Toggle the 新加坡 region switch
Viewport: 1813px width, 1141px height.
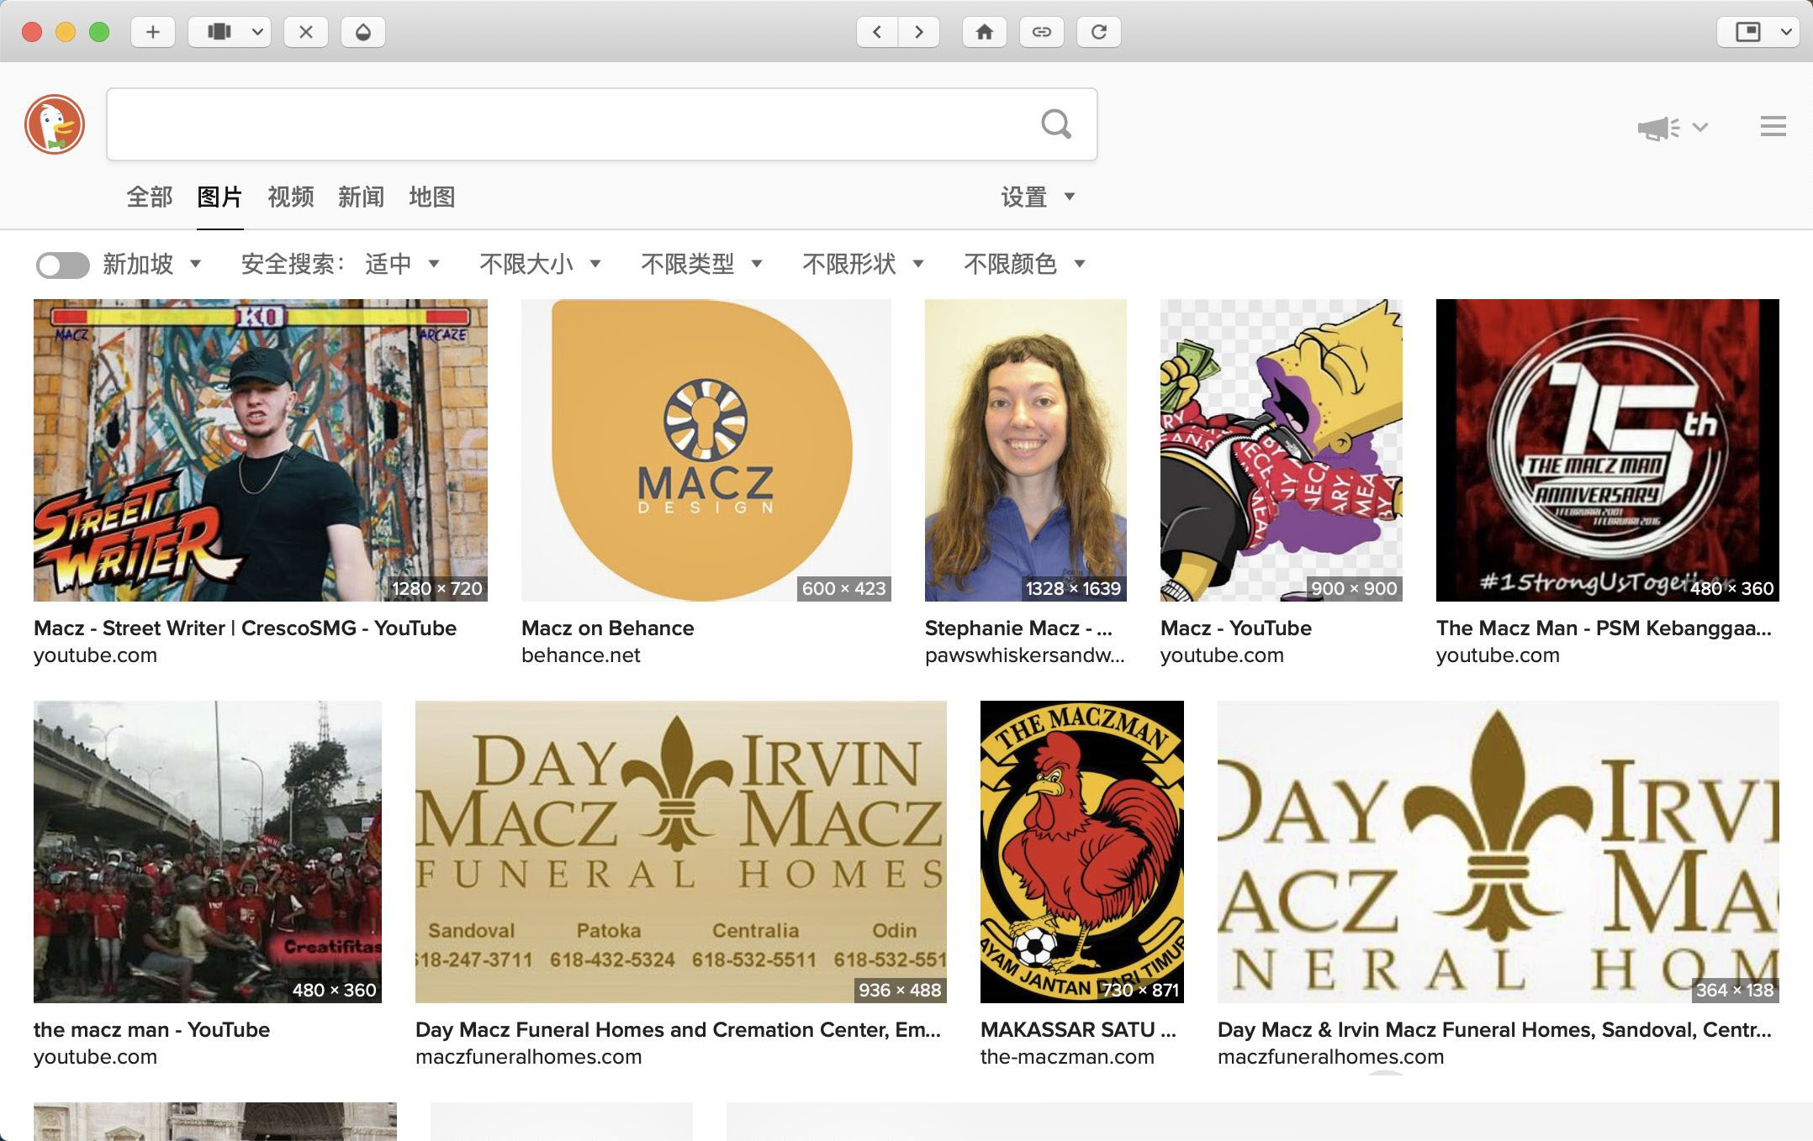point(63,266)
